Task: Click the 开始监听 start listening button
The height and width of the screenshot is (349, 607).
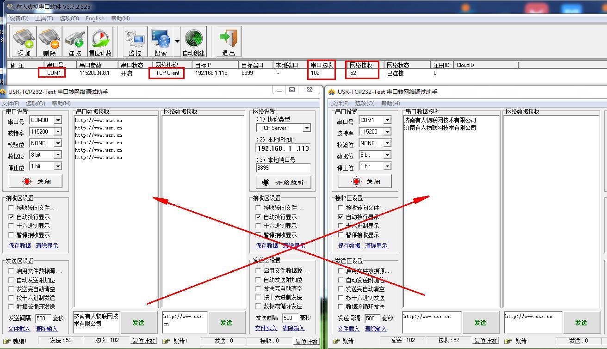Action: click(x=284, y=182)
